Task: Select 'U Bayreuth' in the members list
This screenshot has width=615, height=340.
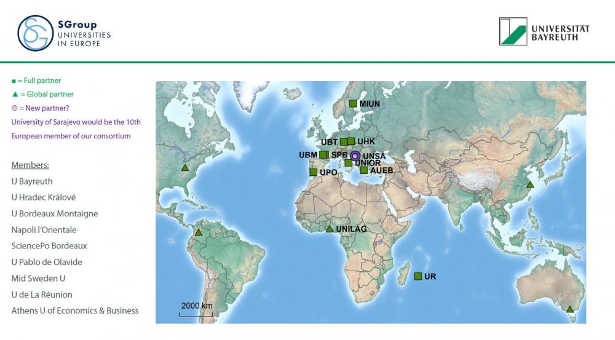Action: (x=32, y=181)
